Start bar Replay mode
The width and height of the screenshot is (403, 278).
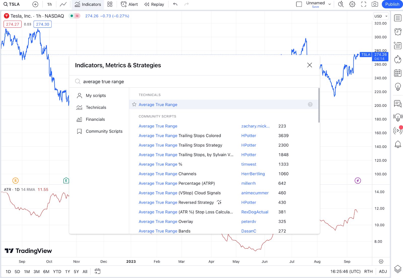pyautogui.click(x=154, y=4)
